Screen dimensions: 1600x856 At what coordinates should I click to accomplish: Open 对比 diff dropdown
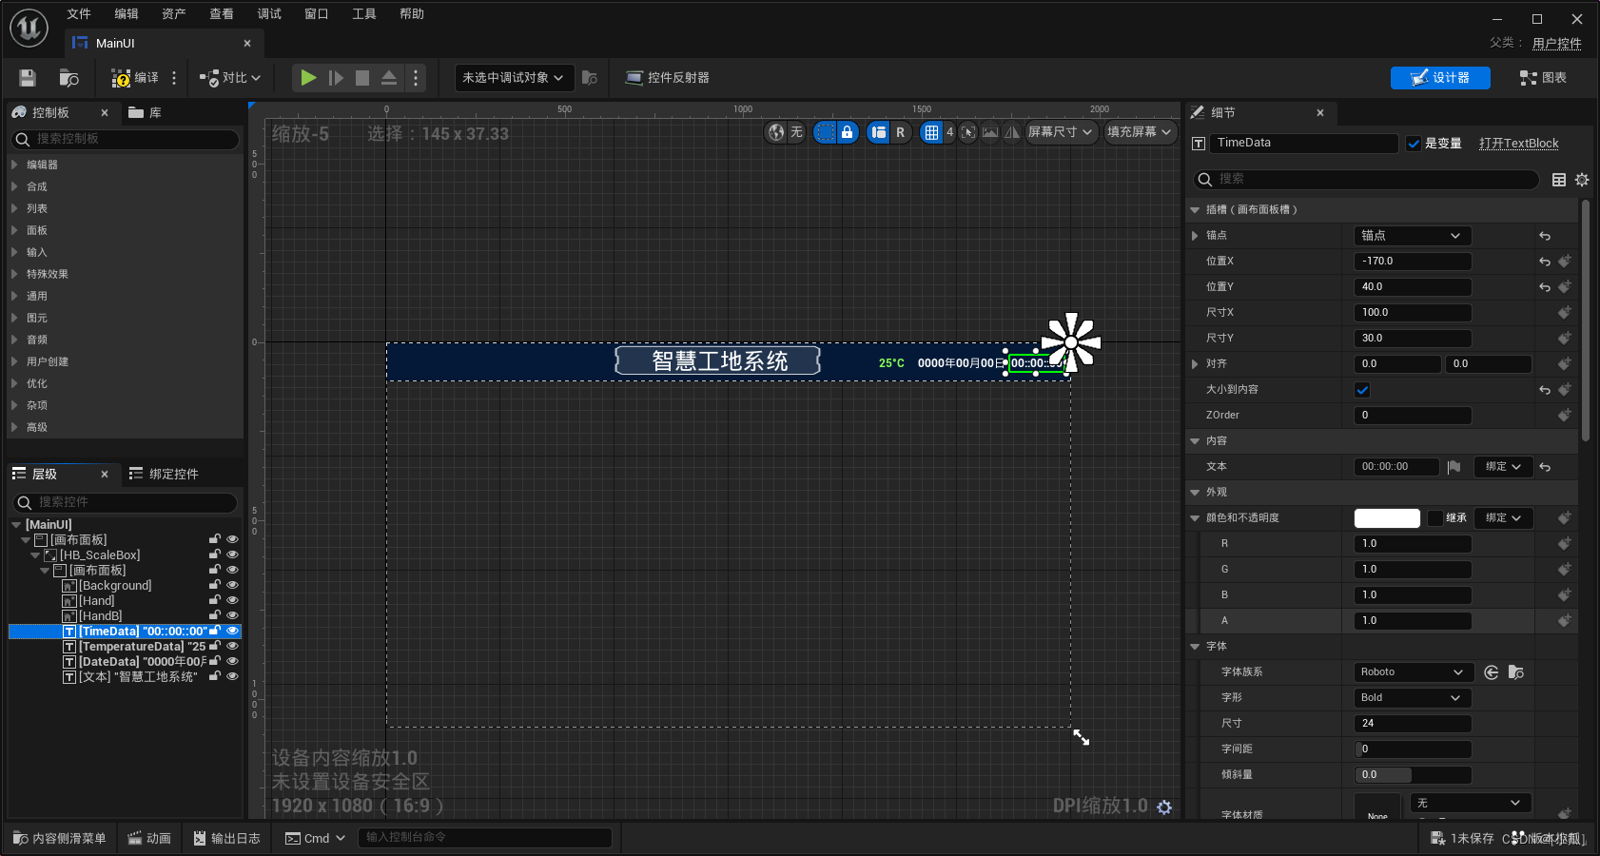tap(230, 78)
